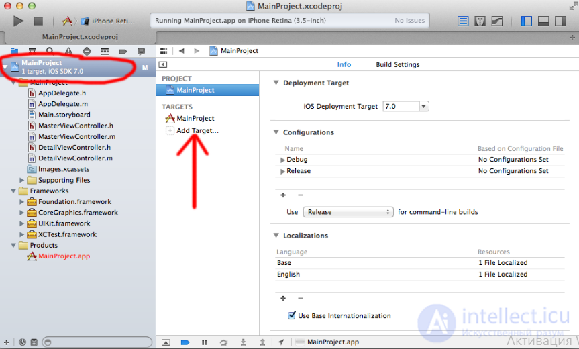Toggle breakpoints in debug bar
The height and width of the screenshot is (349, 579).
185,342
